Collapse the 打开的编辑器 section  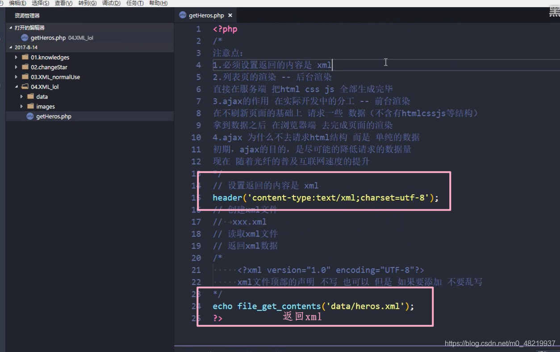[x=11, y=28]
